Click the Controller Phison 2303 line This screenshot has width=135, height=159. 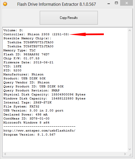[36, 34]
